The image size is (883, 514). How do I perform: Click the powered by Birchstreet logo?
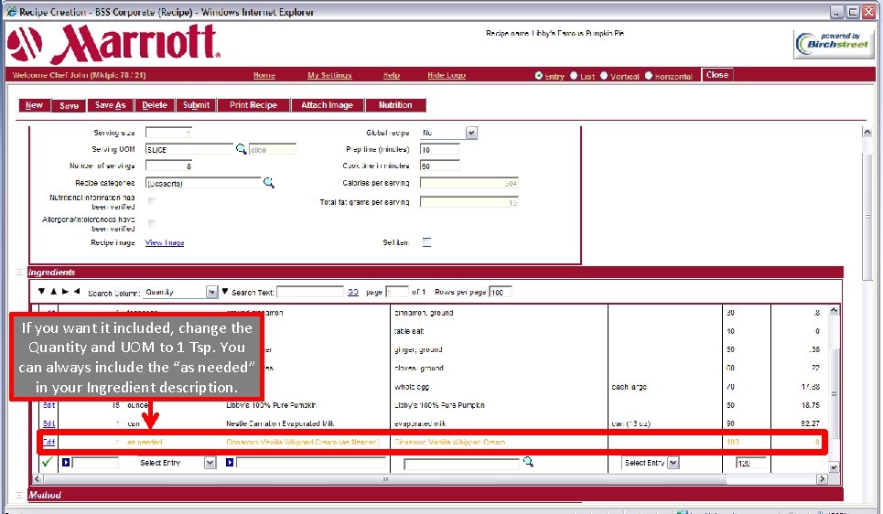[x=834, y=44]
